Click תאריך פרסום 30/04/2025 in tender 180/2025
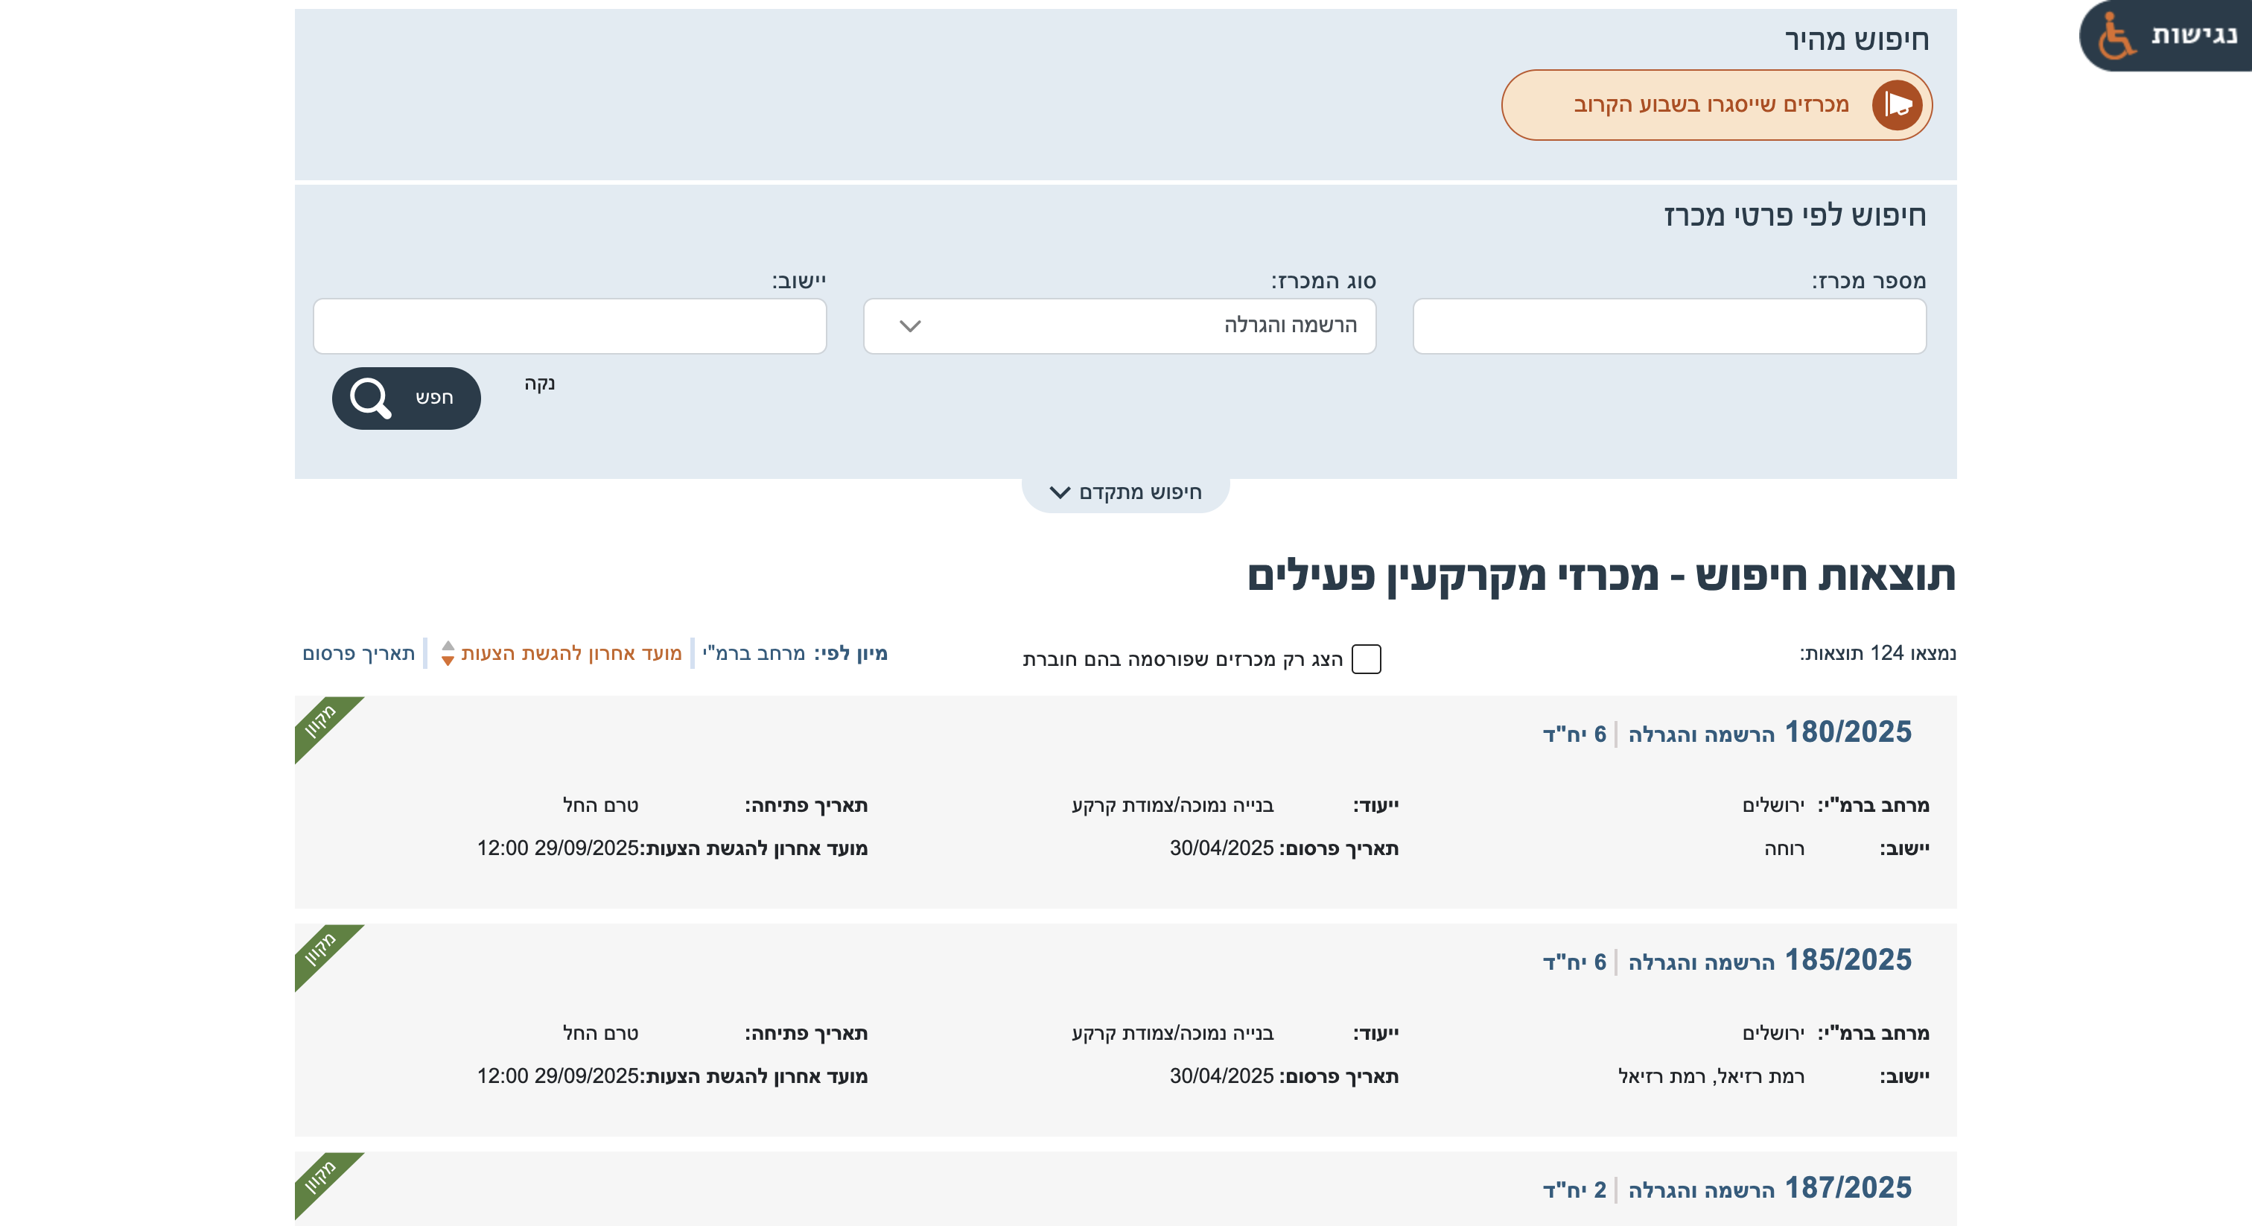This screenshot has width=2252, height=1226. pyautogui.click(x=1221, y=848)
